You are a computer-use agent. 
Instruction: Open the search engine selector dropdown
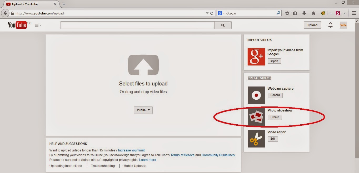coord(221,13)
